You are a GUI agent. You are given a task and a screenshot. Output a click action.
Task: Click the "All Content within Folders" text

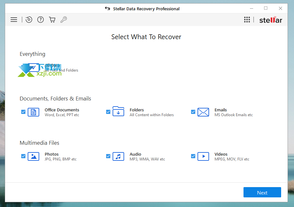pyautogui.click(x=152, y=115)
